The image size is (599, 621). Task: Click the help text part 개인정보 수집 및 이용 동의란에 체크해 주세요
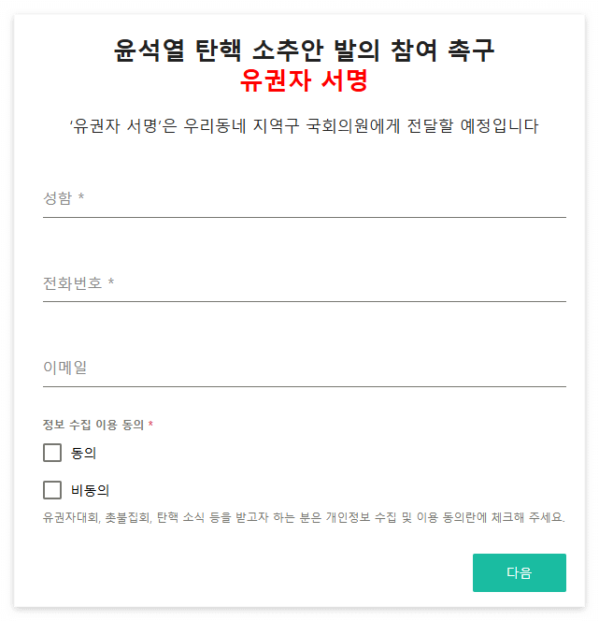click(446, 517)
